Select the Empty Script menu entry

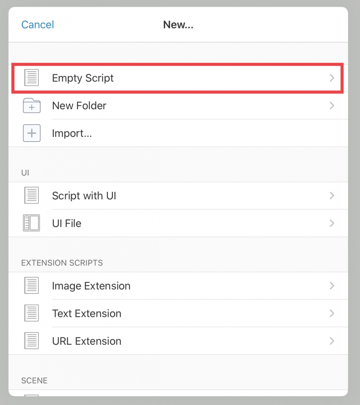178,78
